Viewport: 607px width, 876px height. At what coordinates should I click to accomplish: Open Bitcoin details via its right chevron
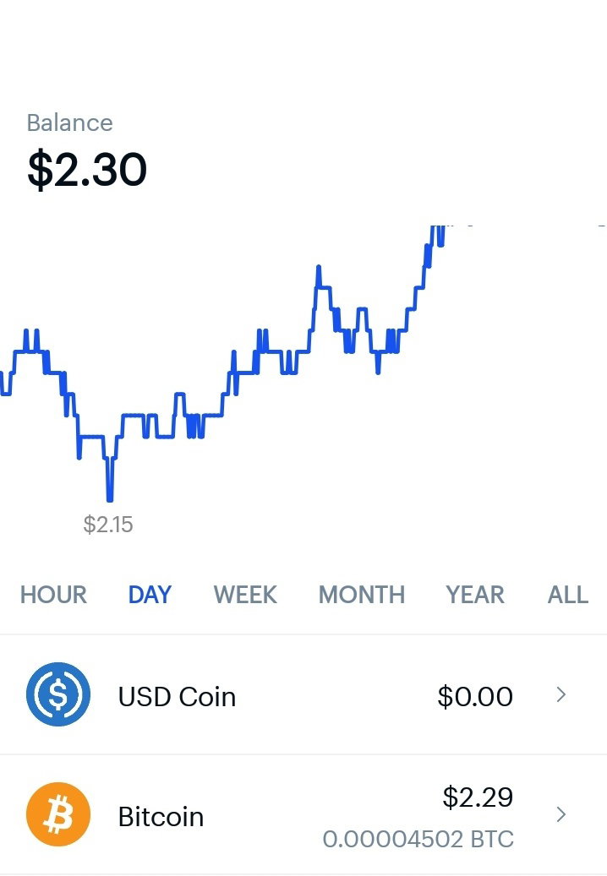pos(561,814)
